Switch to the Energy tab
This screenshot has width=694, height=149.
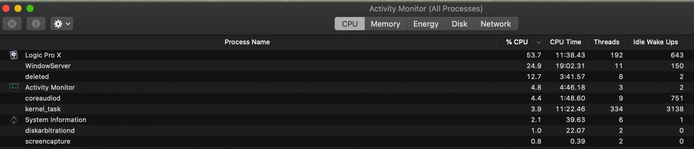426,24
